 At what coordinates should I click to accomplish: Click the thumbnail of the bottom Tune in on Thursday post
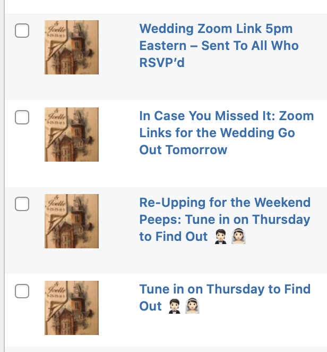click(72, 307)
